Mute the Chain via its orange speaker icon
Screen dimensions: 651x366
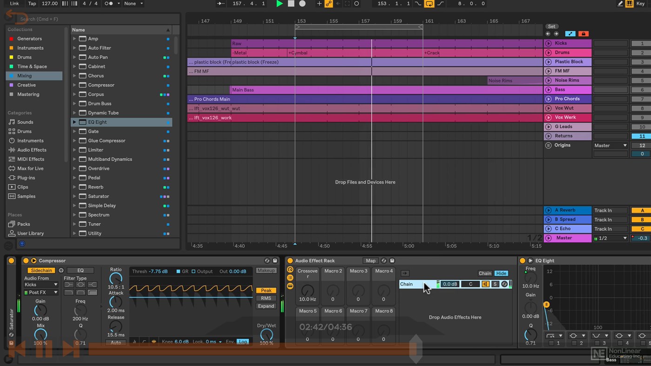485,284
